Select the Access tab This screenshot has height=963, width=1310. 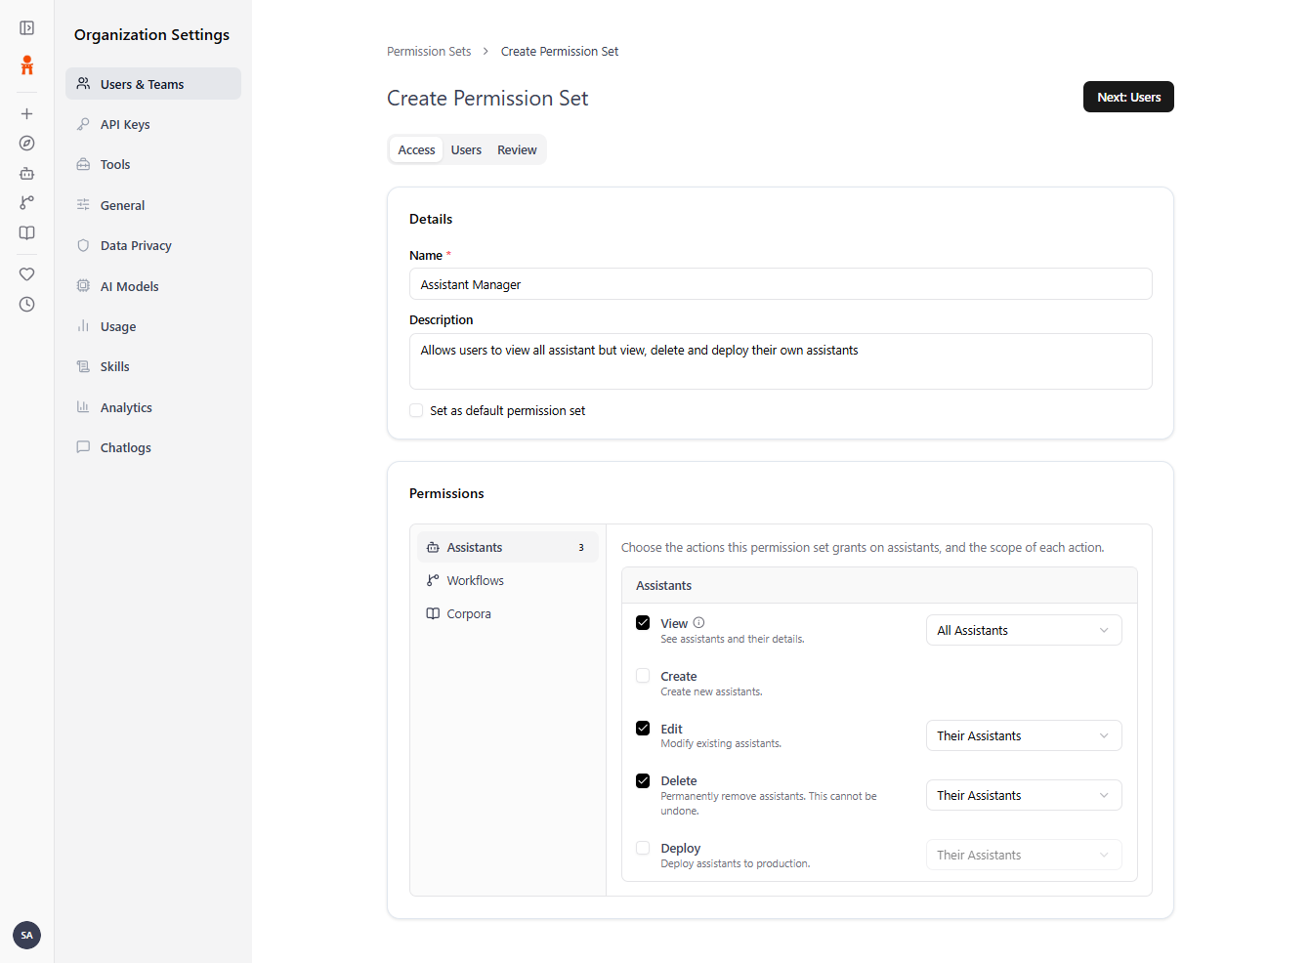416,149
